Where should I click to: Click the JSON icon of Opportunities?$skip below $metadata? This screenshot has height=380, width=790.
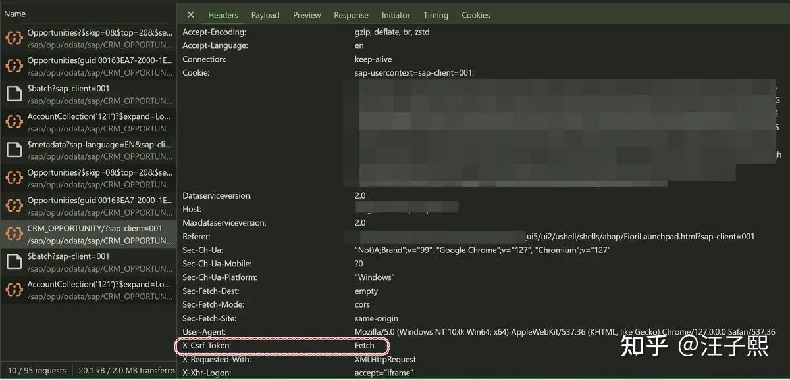14,178
